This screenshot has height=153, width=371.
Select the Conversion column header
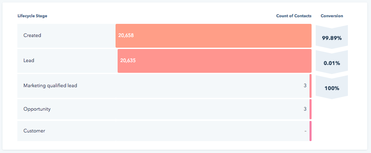tap(332, 16)
